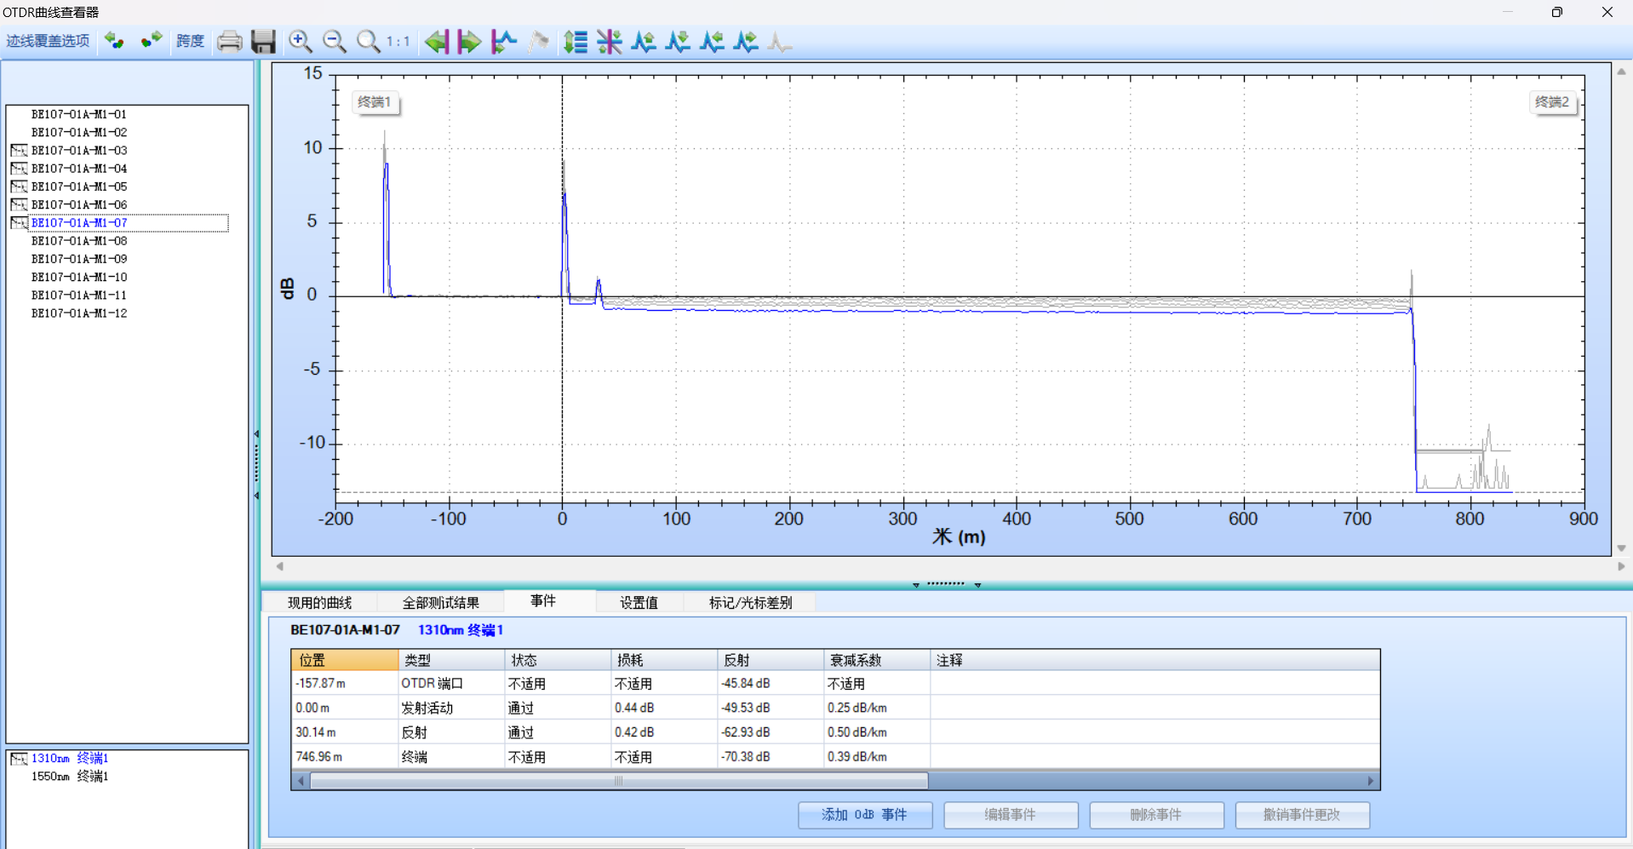Switch to the 全部测试结果 tab
The image size is (1633, 849).
[440, 603]
